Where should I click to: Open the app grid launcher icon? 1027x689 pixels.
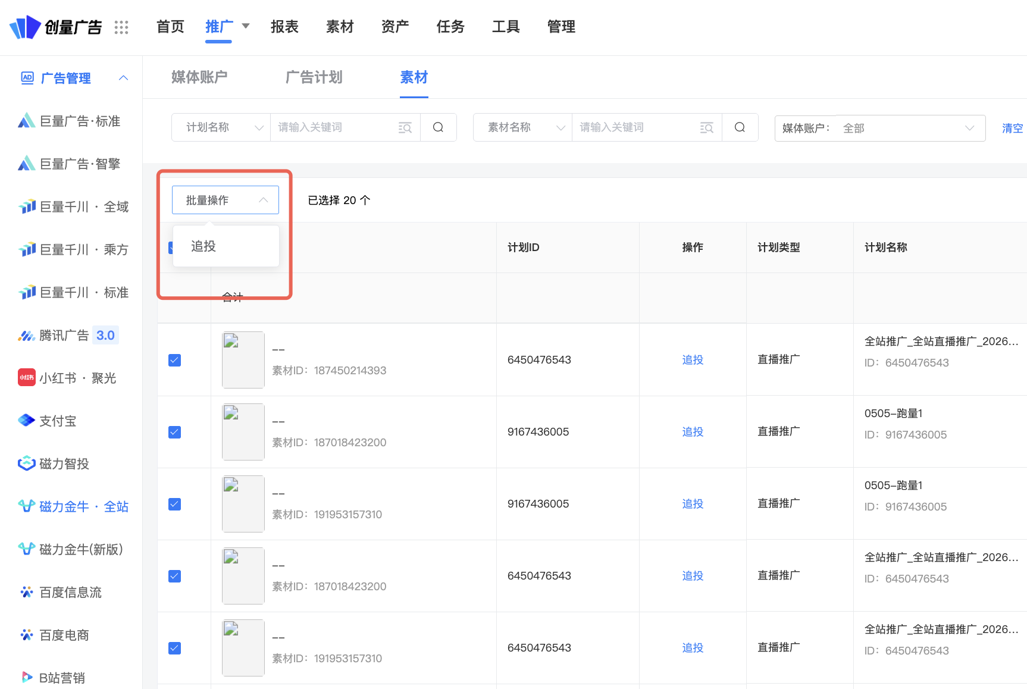pyautogui.click(x=121, y=27)
